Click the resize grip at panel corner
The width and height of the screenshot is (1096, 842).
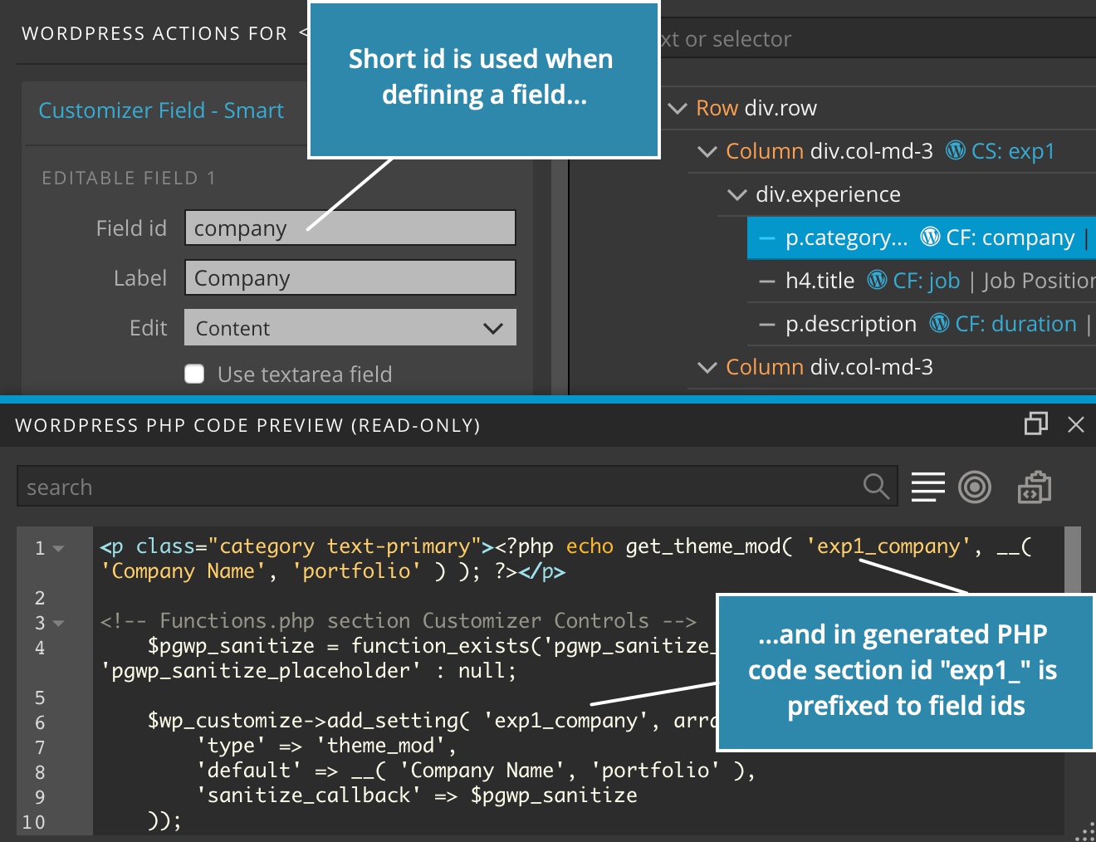click(x=1086, y=832)
